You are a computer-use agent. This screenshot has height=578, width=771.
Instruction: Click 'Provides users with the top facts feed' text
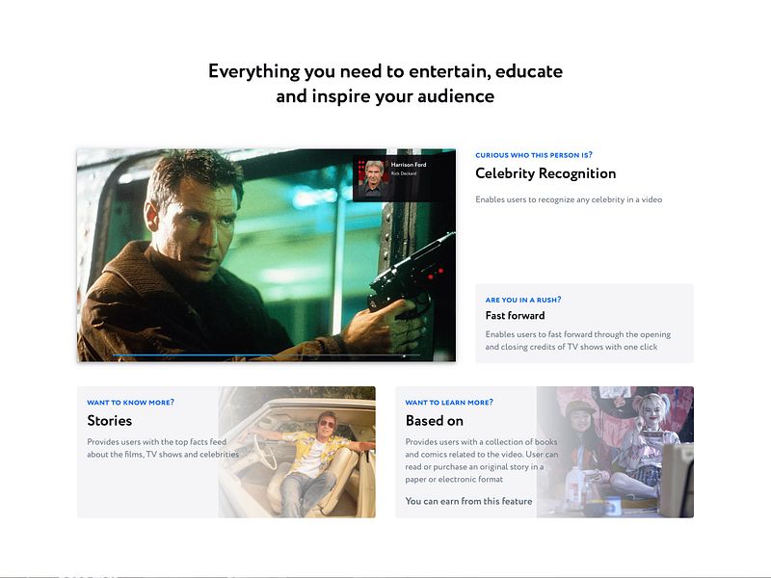(163, 448)
